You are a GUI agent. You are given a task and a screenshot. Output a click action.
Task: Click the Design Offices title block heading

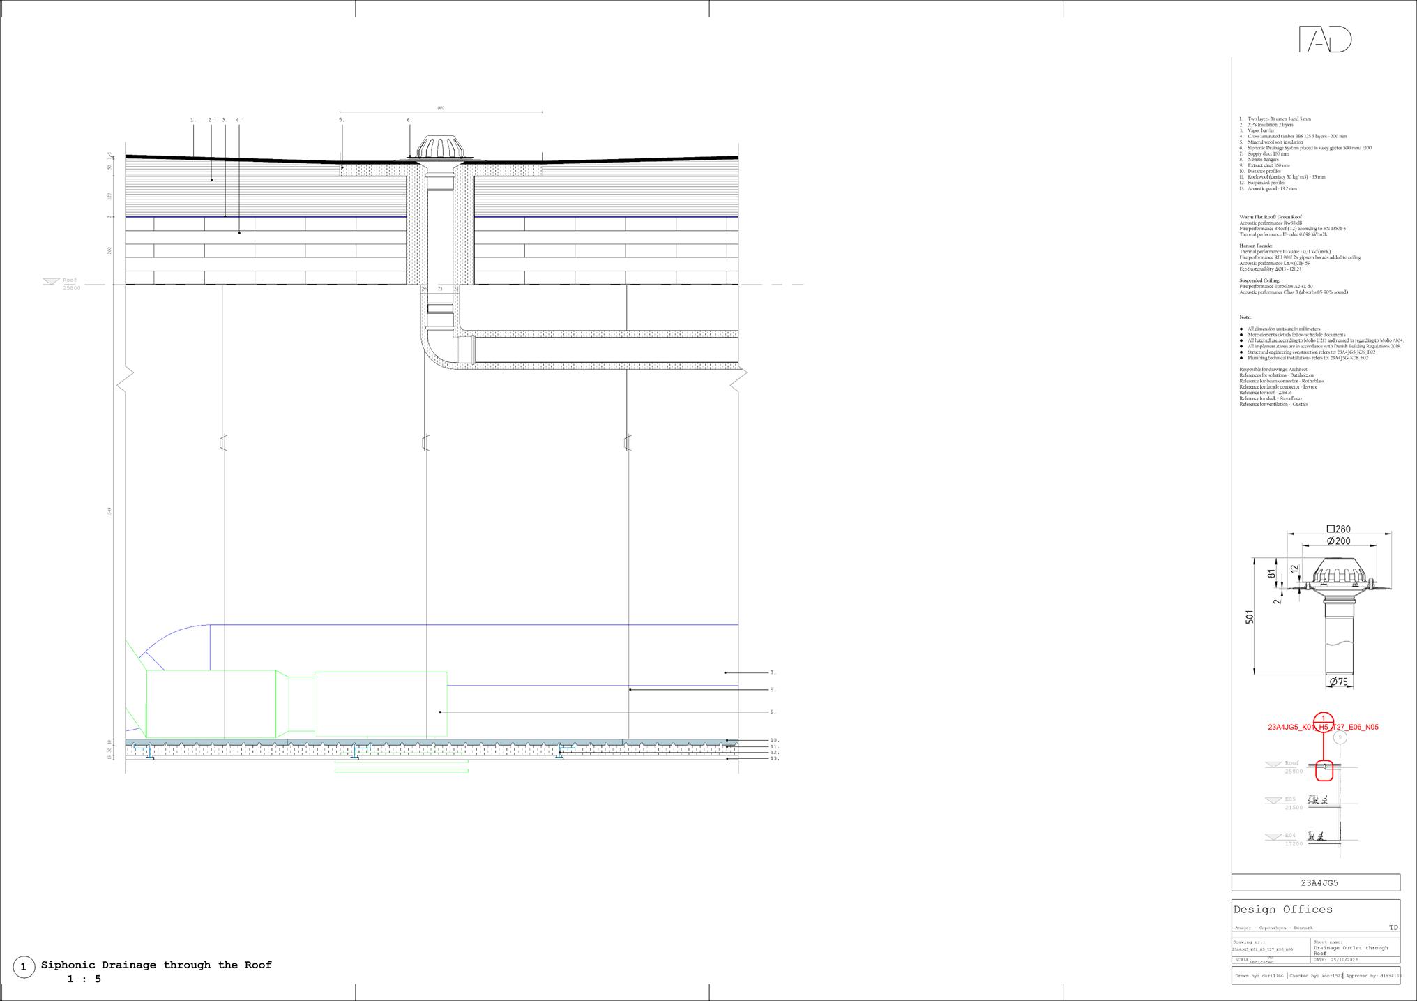point(1282,910)
